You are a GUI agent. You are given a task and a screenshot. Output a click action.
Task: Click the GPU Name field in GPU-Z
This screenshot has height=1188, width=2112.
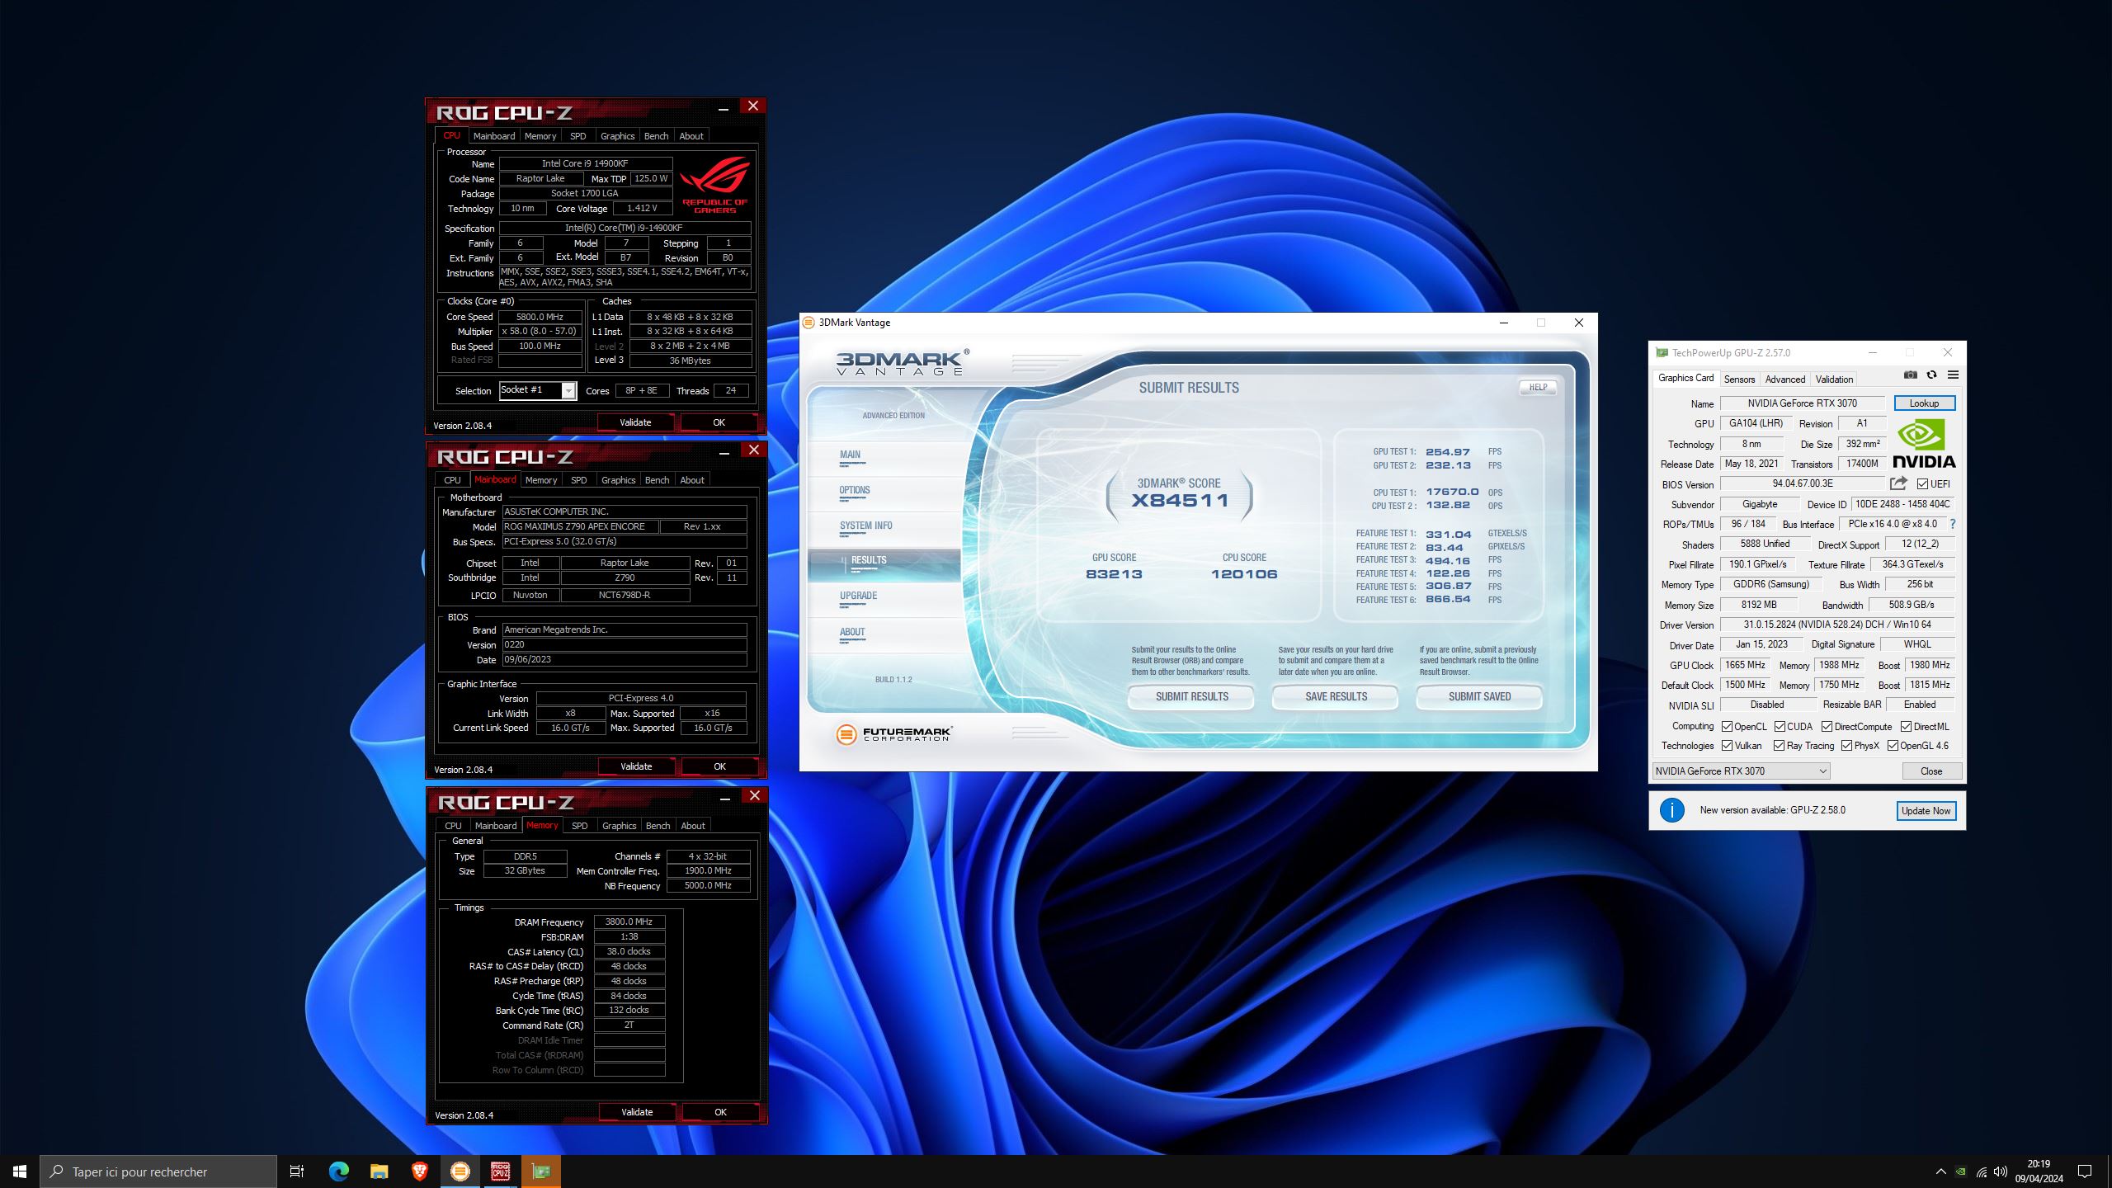pos(1802,403)
